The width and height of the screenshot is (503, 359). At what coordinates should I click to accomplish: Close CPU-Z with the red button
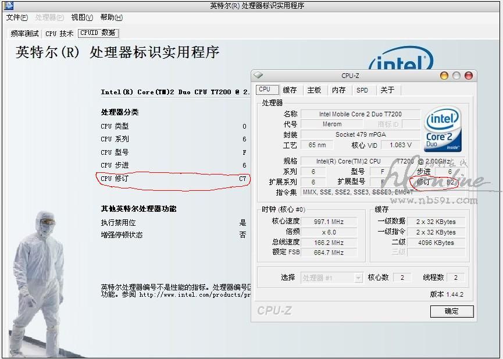[469, 76]
